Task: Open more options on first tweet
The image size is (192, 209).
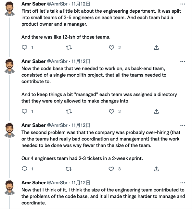Action: [183, 4]
